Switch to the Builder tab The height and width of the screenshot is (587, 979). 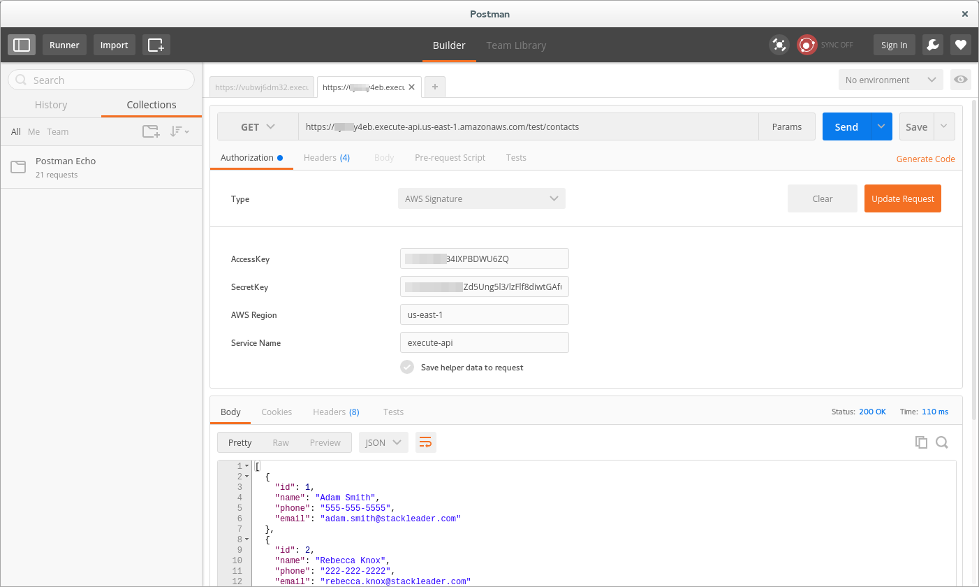449,45
